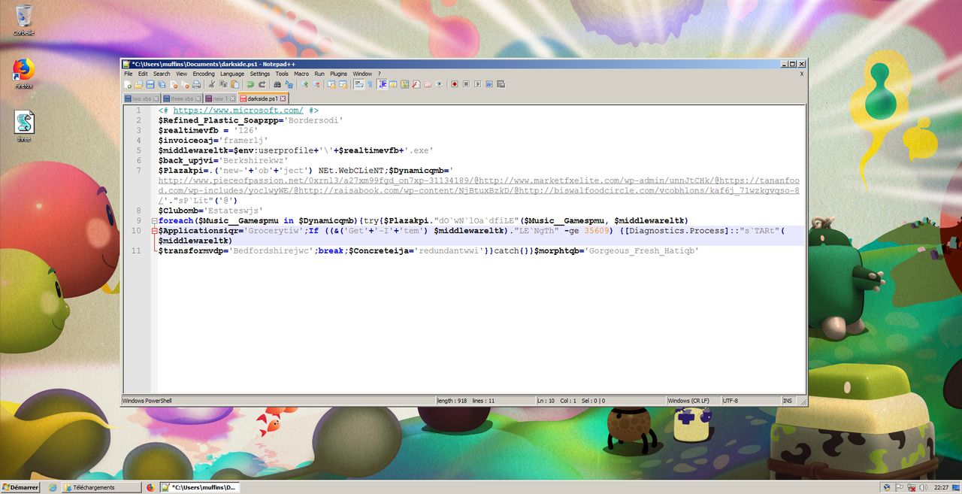Click the Save Recorded Macro icon
This screenshot has width=962, height=494.
501,84
